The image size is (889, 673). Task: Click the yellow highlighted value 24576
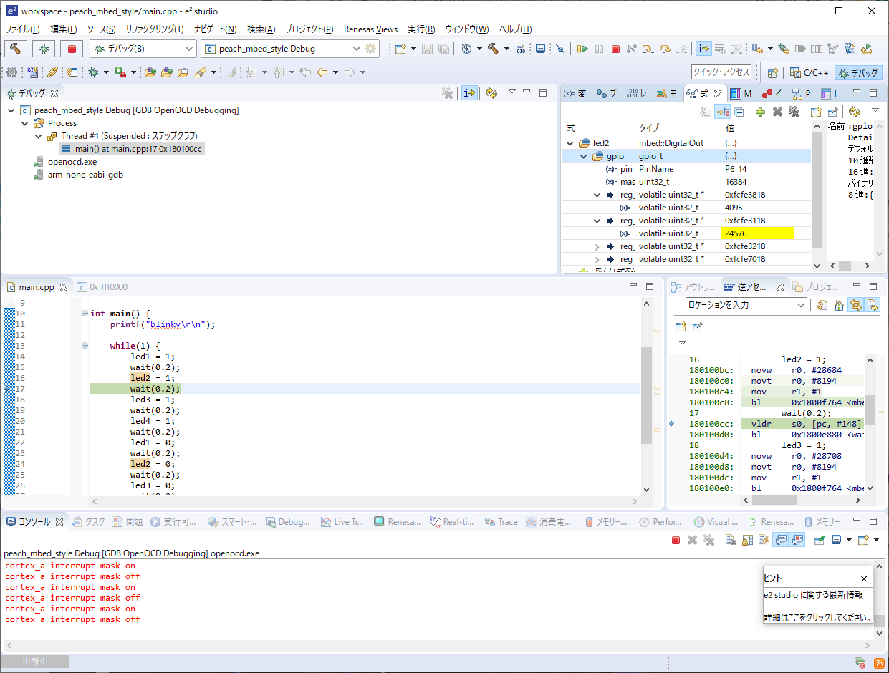[757, 233]
